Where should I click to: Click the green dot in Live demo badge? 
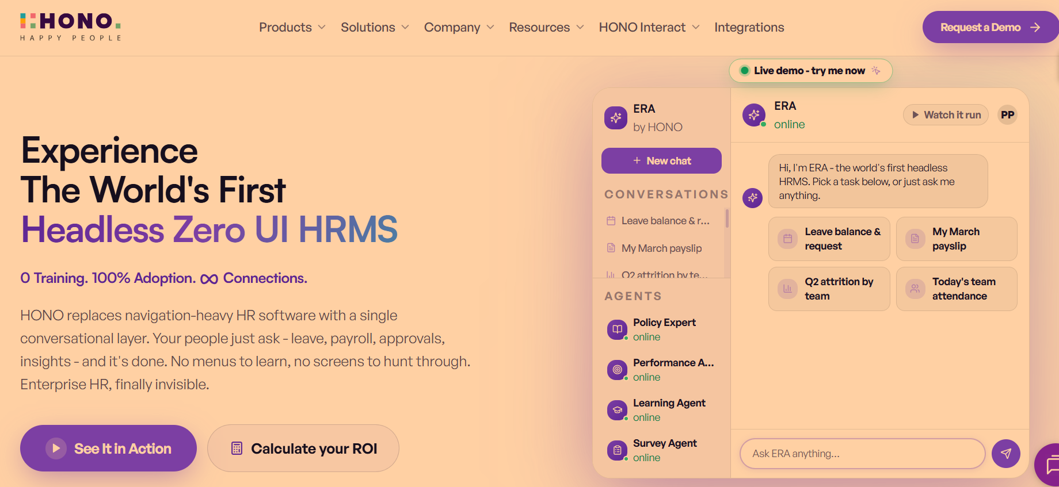coord(744,71)
